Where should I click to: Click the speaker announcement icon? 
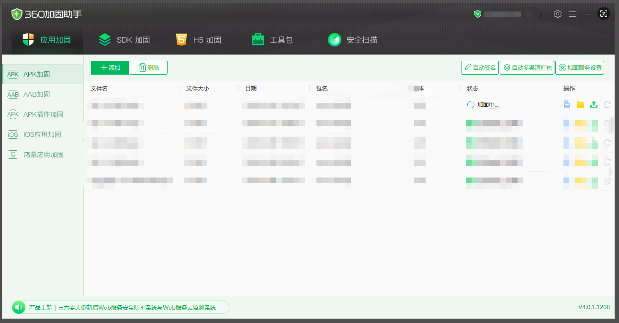click(19, 307)
